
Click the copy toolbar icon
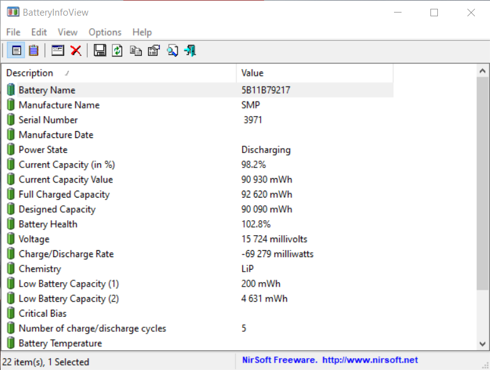point(136,50)
